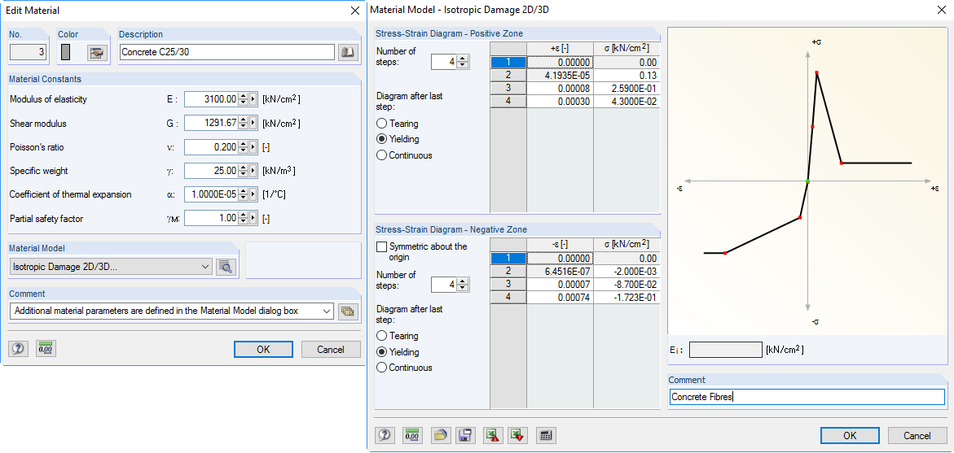Open the material library book icon
The height and width of the screenshot is (453, 954).
[x=347, y=53]
